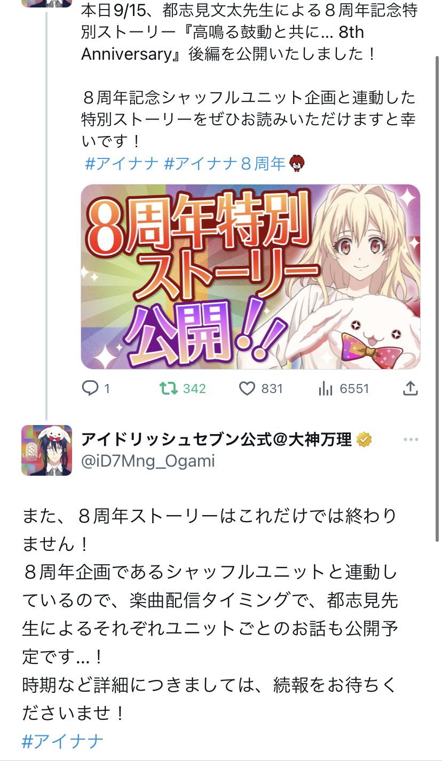The width and height of the screenshot is (442, 761).
Task: Click the gold verified badge
Action: tap(365, 439)
